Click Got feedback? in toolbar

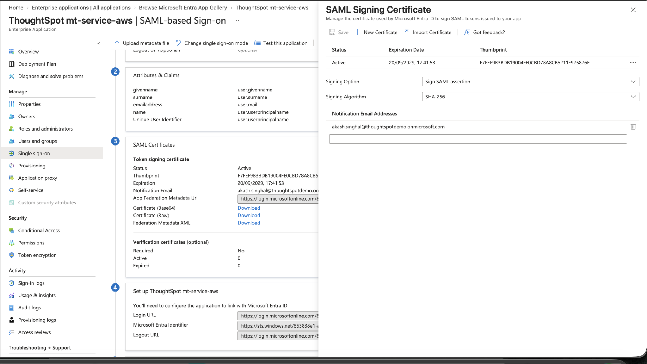pyautogui.click(x=484, y=32)
